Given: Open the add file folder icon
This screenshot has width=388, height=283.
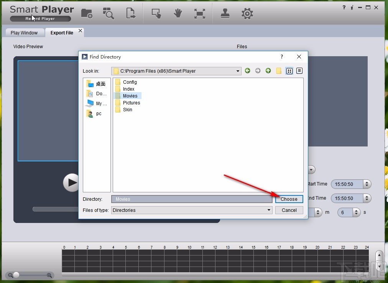Looking at the screenshot, I should click(x=87, y=13).
